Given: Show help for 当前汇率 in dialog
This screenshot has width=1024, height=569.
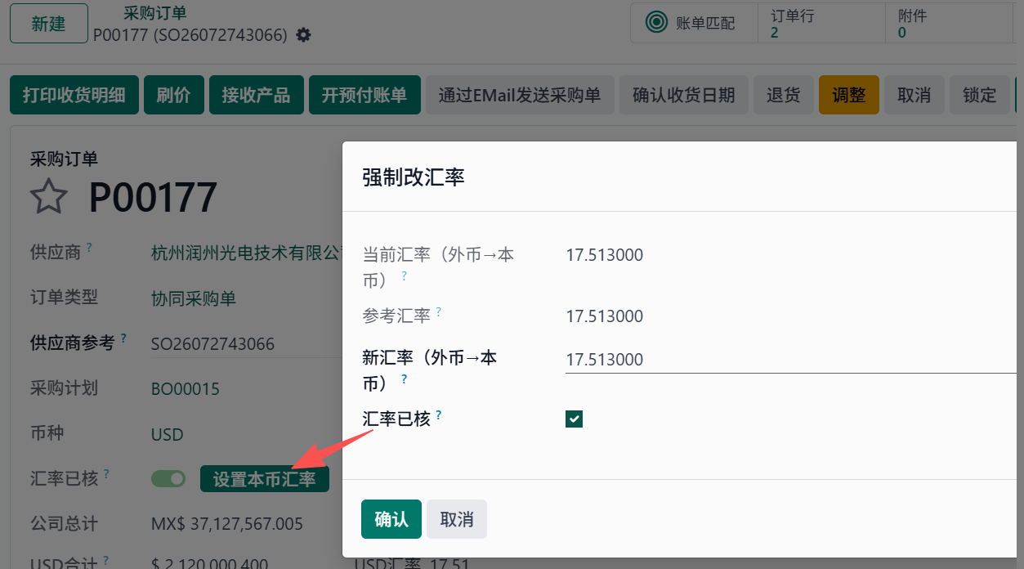Looking at the screenshot, I should point(404,276).
